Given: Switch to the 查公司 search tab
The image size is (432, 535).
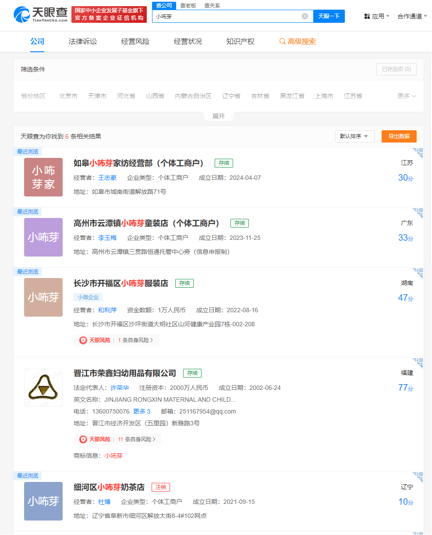Looking at the screenshot, I should coord(164,6).
